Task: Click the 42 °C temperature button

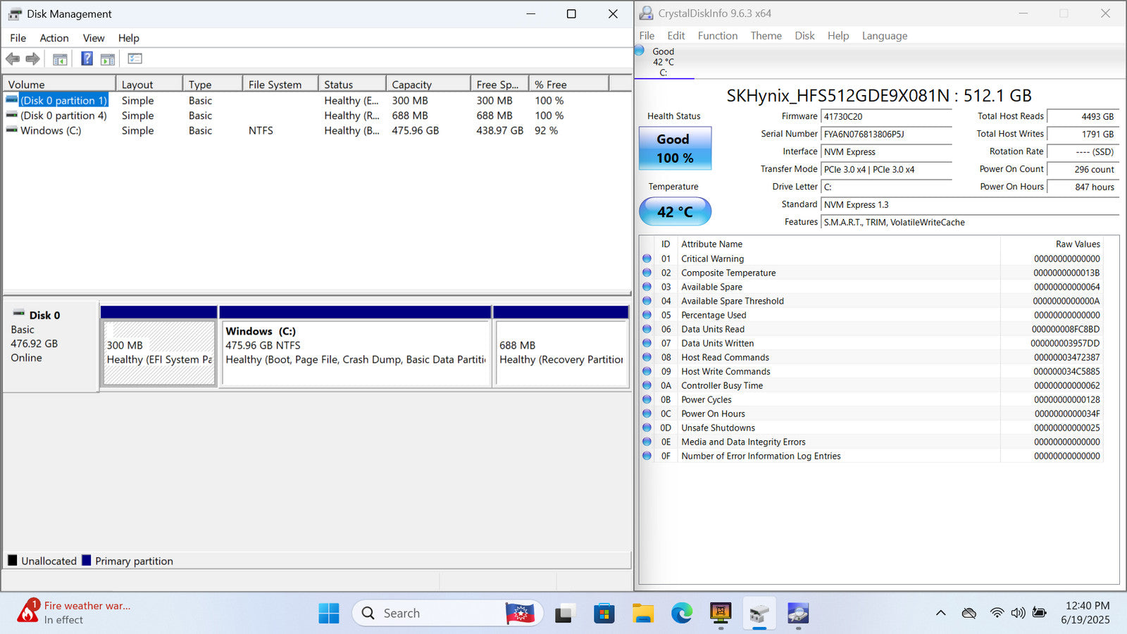Action: [675, 211]
